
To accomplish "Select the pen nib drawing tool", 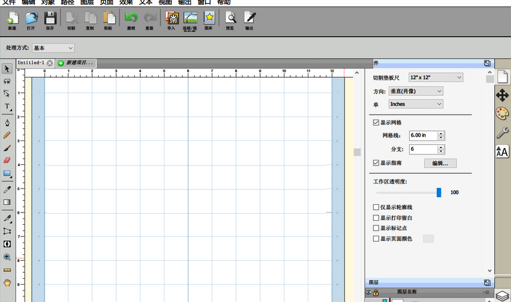I will (x=7, y=122).
